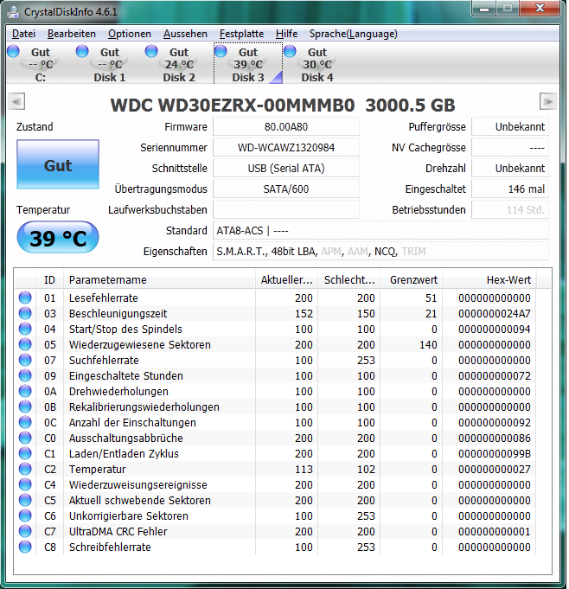
Task: Go to next disk with right arrow
Action: pyautogui.click(x=548, y=101)
